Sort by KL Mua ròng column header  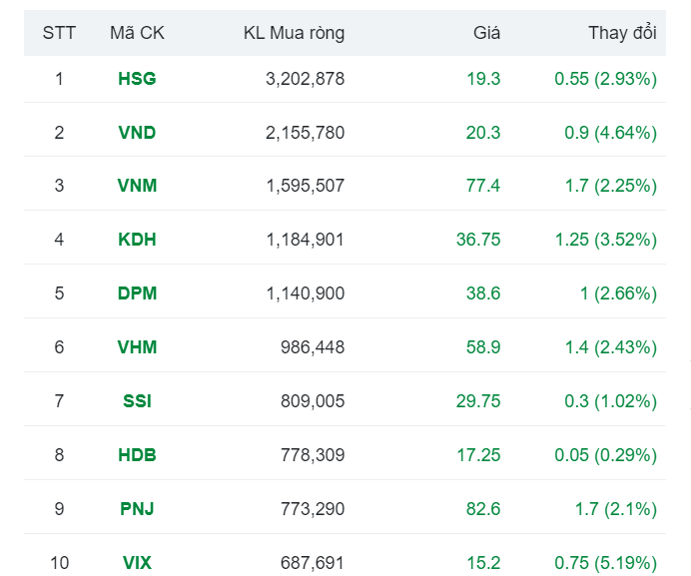coord(294,33)
